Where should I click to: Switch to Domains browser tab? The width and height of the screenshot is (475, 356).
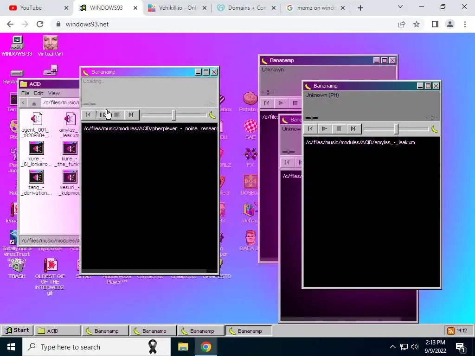pos(246,8)
